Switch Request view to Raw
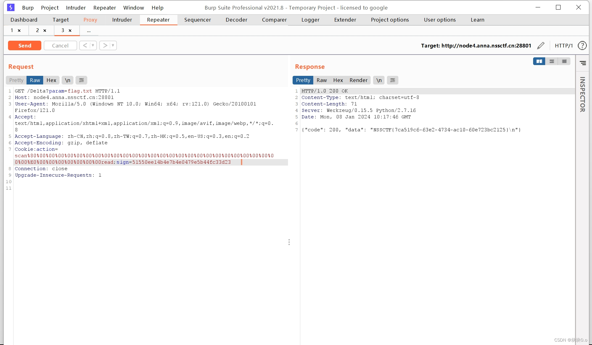Viewport: 592px width, 345px height. (x=35, y=80)
